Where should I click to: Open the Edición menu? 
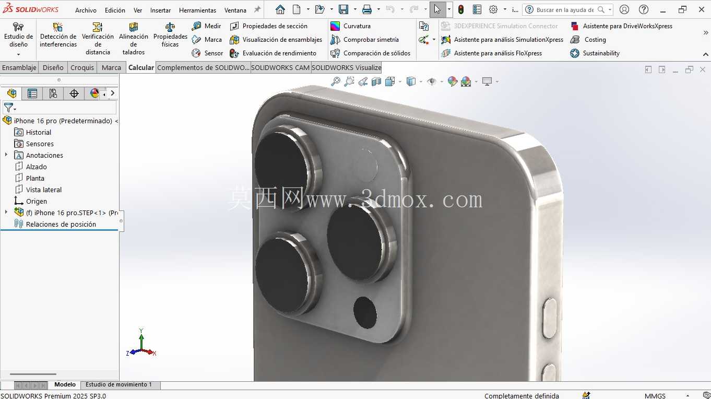coord(115,10)
